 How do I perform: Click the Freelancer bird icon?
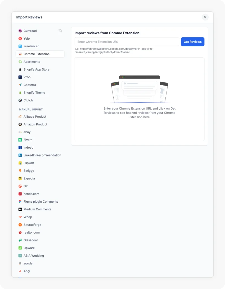(x=20, y=46)
